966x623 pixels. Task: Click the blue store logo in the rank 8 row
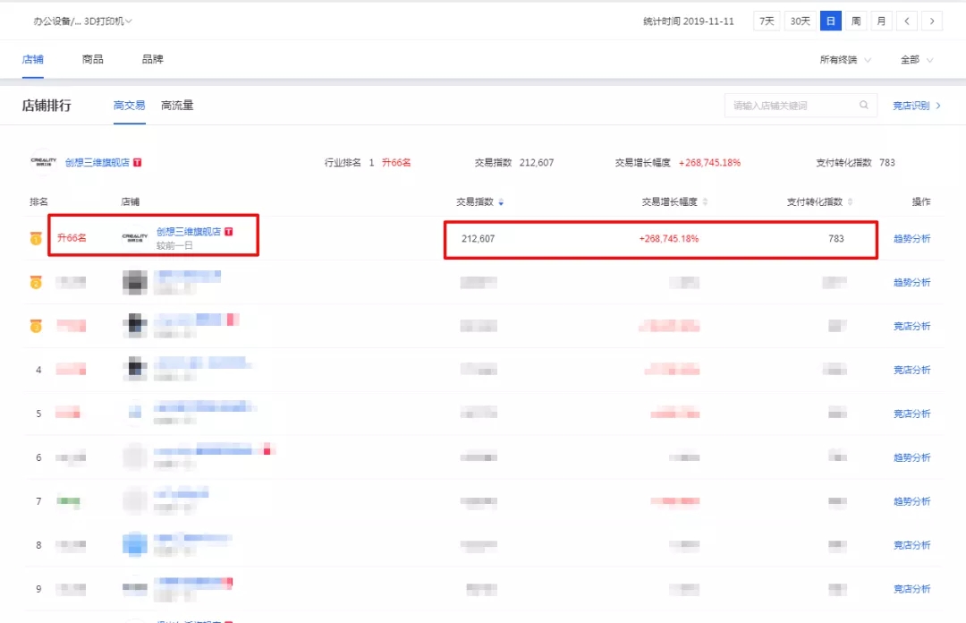coord(135,544)
